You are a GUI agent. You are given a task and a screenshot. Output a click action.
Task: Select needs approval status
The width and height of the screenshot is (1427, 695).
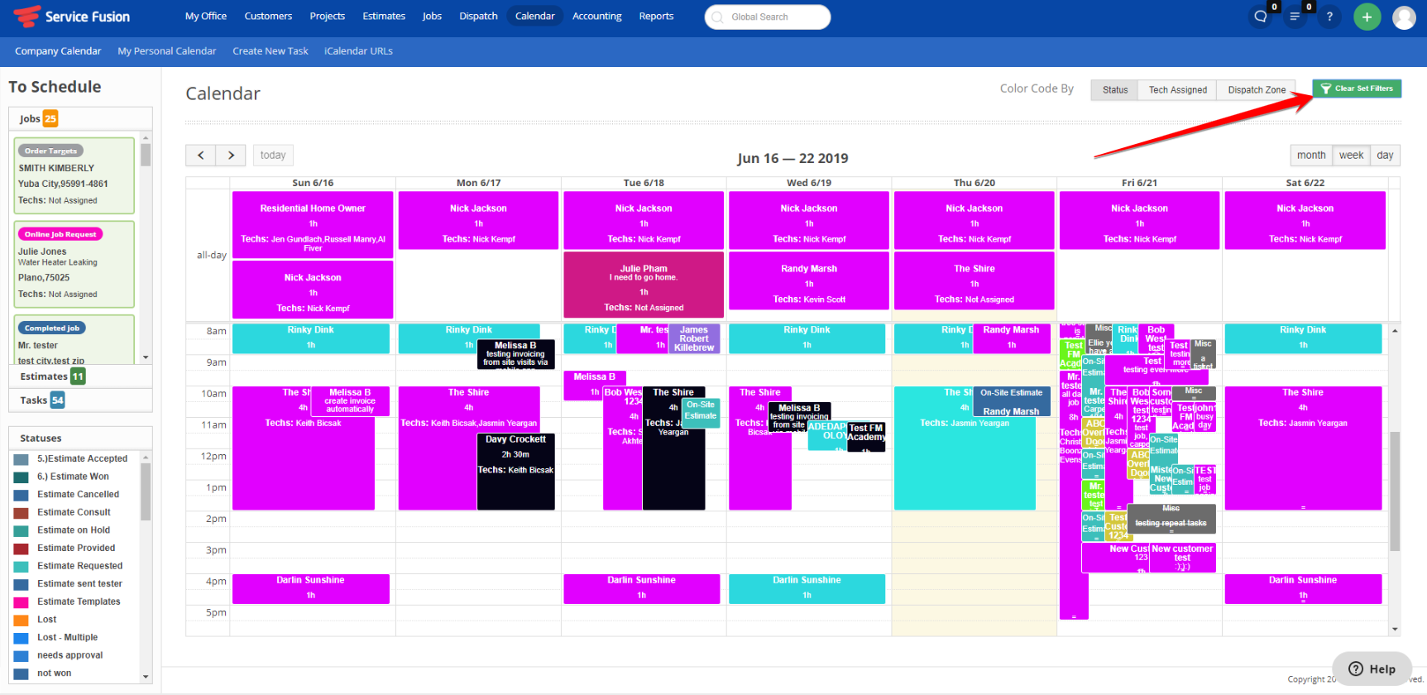(x=70, y=655)
